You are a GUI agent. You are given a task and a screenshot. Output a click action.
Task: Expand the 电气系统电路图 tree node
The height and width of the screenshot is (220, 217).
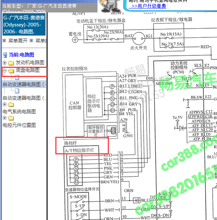coord(4,104)
